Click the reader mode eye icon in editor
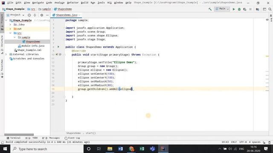The height and width of the screenshot is (153, 273). pos(267,20)
